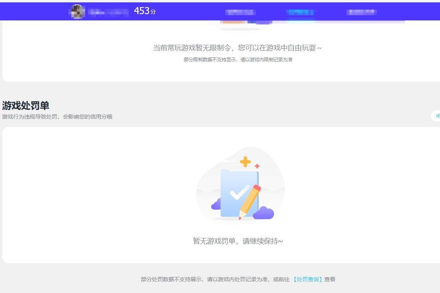
Task: Click the footer note 部分处罚数据不支持展示
Action: pos(171,279)
